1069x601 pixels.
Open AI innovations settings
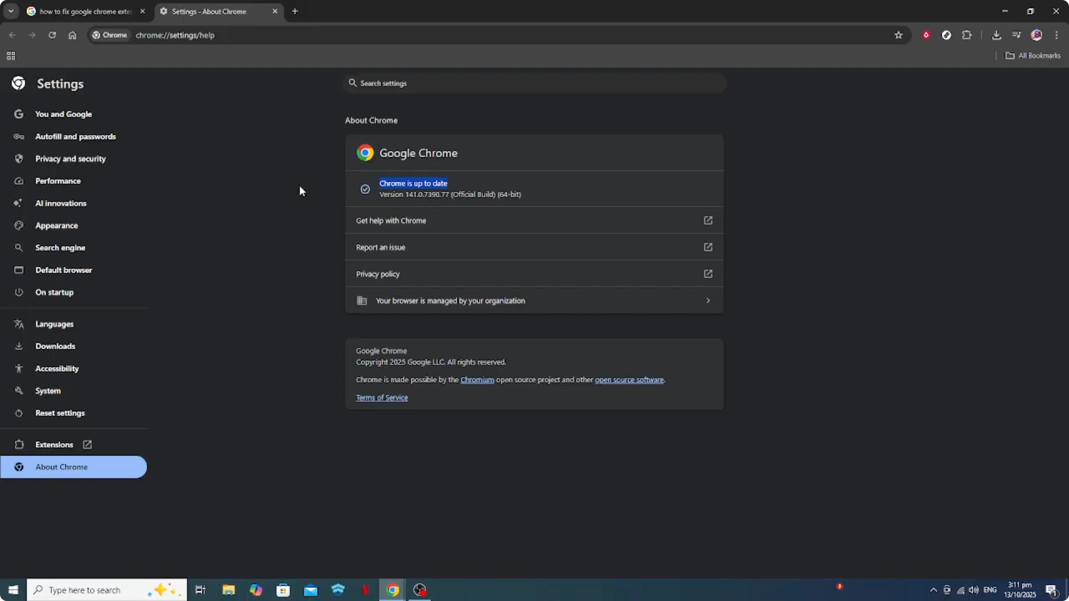pyautogui.click(x=61, y=203)
